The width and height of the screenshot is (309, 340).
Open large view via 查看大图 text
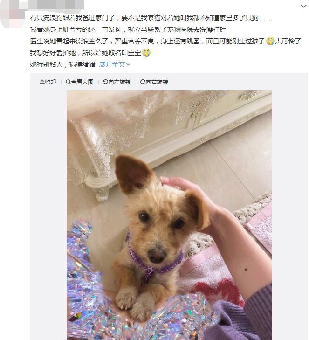tap(82, 82)
